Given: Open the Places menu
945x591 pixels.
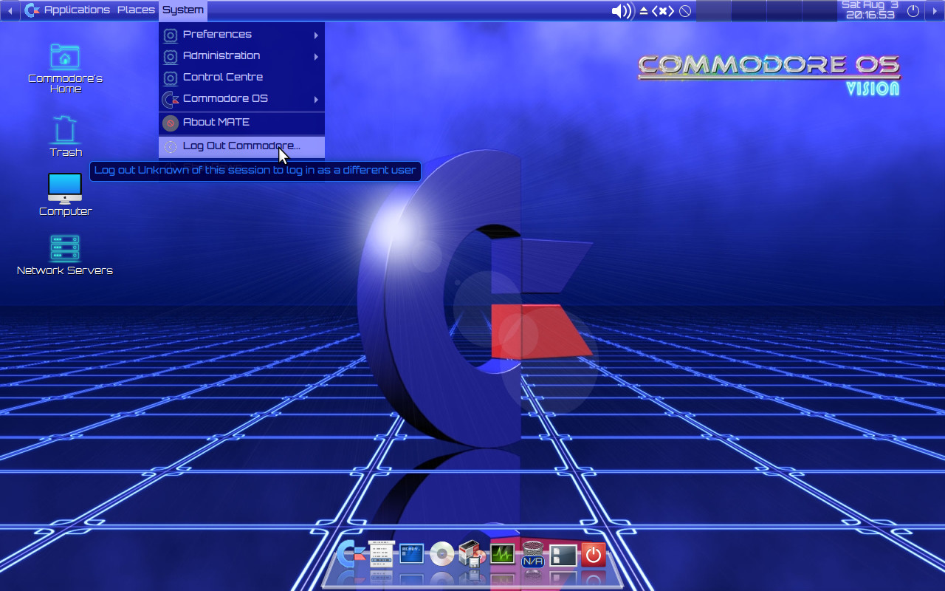Looking at the screenshot, I should click(x=136, y=10).
